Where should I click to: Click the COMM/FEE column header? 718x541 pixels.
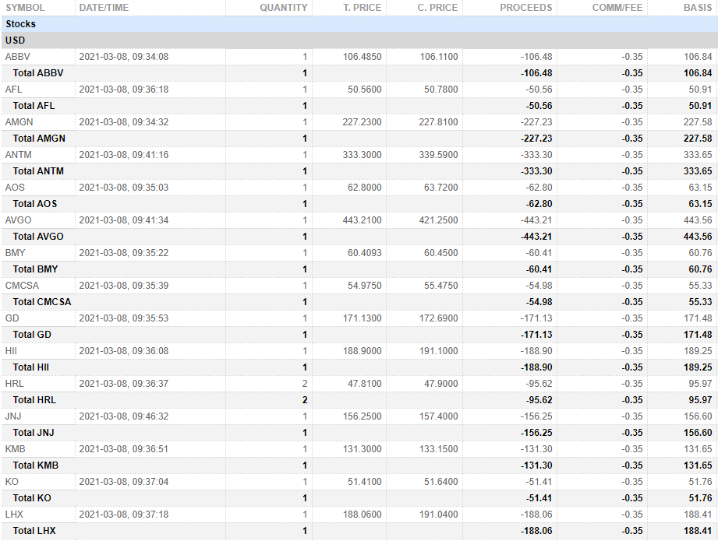click(x=617, y=8)
